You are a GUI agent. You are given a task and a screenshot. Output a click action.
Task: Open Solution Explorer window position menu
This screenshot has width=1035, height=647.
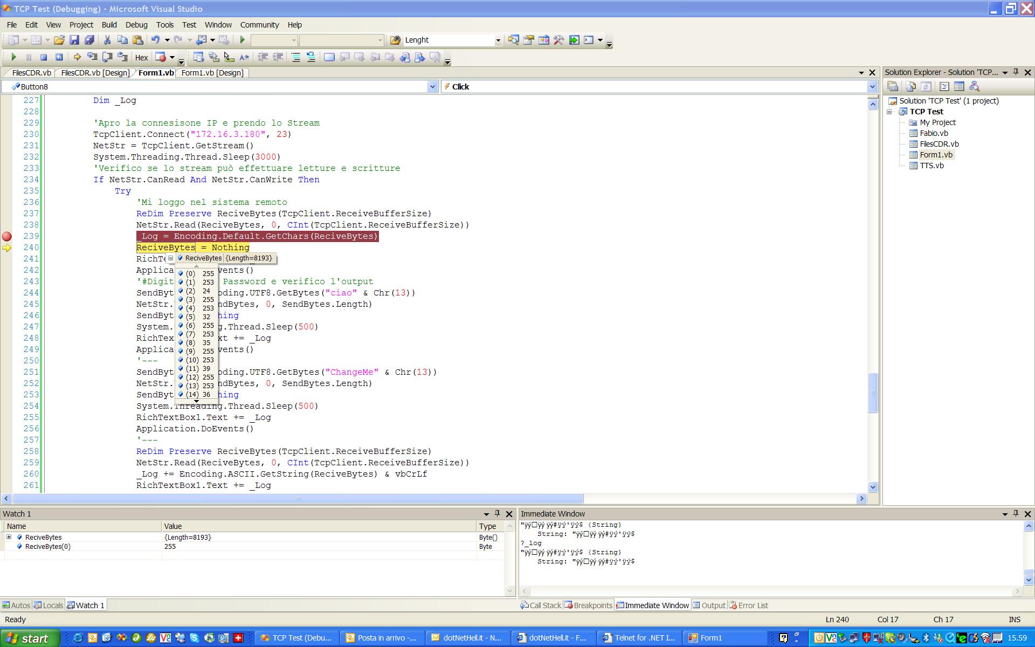click(1005, 72)
